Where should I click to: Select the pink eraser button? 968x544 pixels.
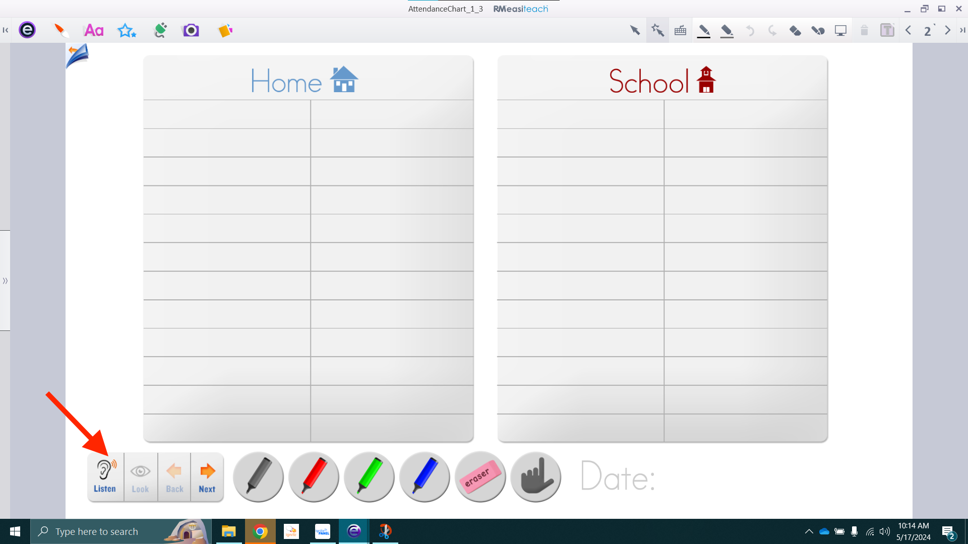[x=480, y=477]
